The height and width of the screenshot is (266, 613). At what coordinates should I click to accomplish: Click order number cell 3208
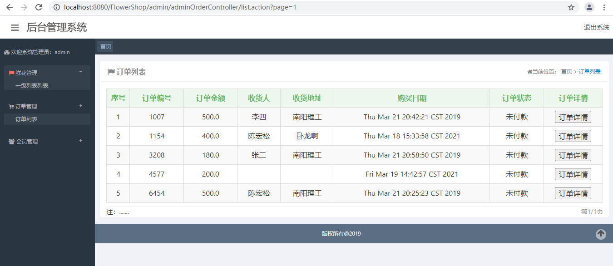[x=157, y=155]
